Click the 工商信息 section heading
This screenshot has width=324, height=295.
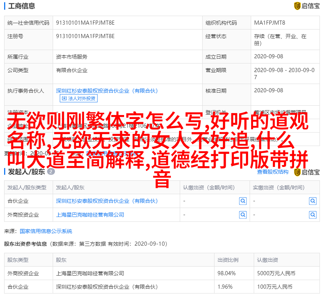(22, 6)
